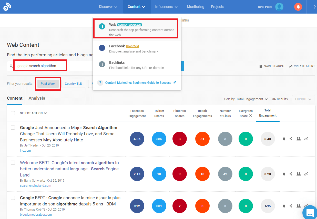This screenshot has height=219, width=317.
Task: Open sharing options for the BERT article
Action: pyautogui.click(x=291, y=174)
